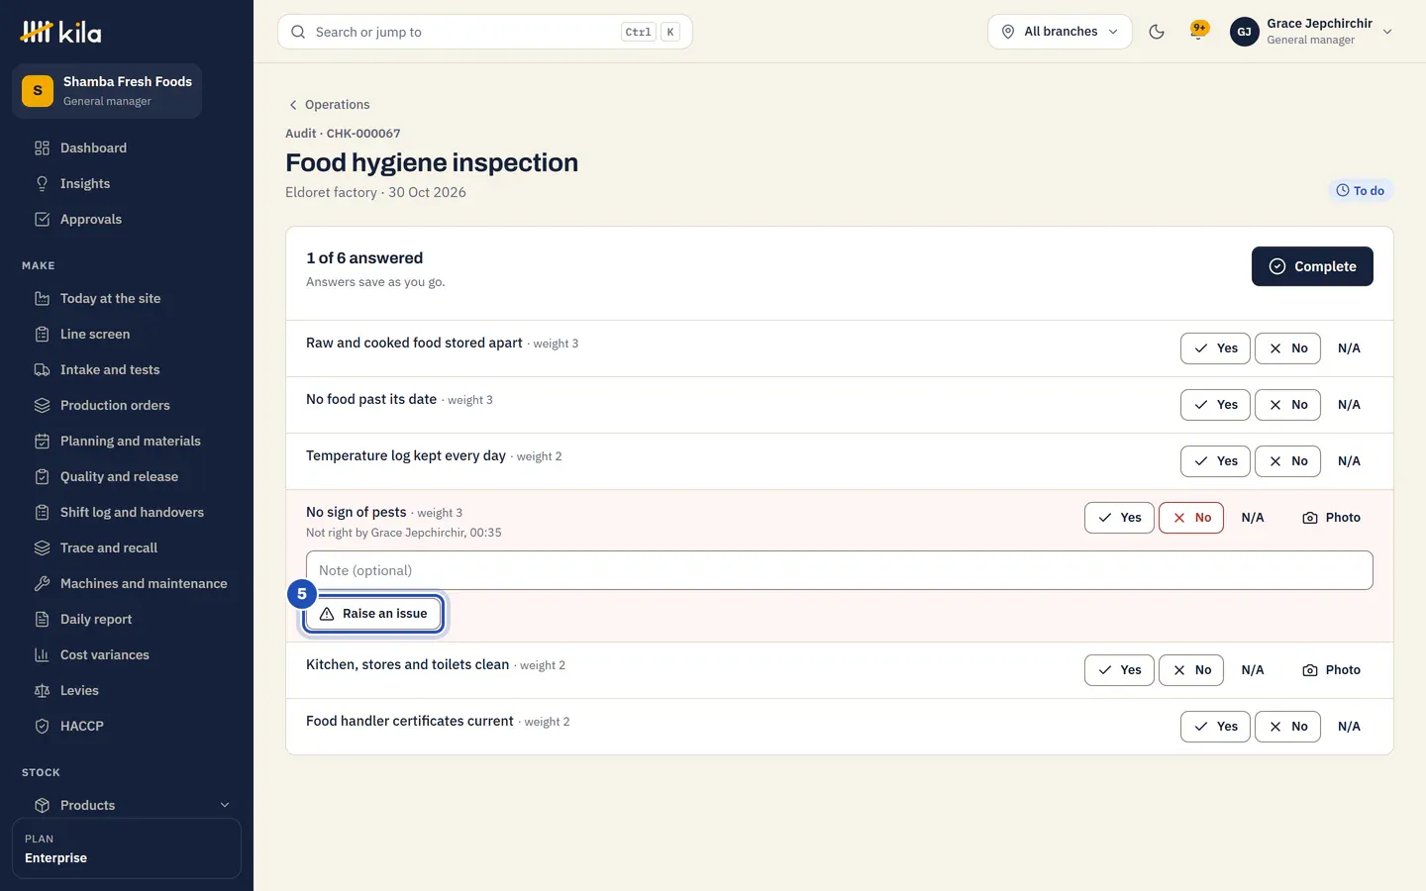Click the Machines and maintenance wrench icon
This screenshot has height=891, width=1426.
click(42, 584)
